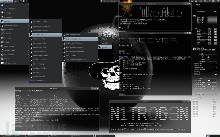This screenshot has width=220, height=137.
Task: Click the Accessories lightbulb icon
Action: click(x=2, y=17)
